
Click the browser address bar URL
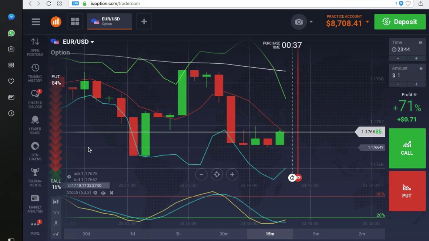pyautogui.click(x=115, y=3)
